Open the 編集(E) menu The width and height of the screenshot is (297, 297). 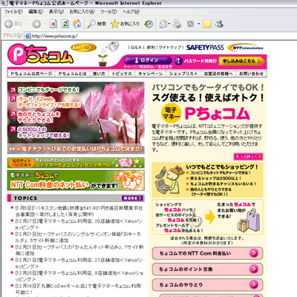tap(36, 12)
